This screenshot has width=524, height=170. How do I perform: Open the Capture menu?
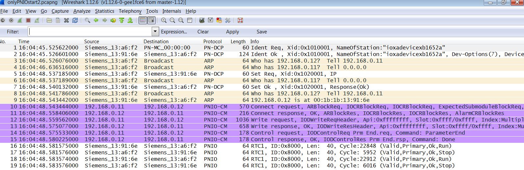(60, 11)
